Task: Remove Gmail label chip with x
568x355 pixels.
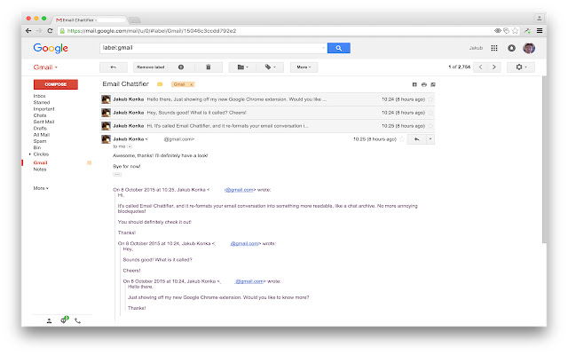Action: click(192, 84)
